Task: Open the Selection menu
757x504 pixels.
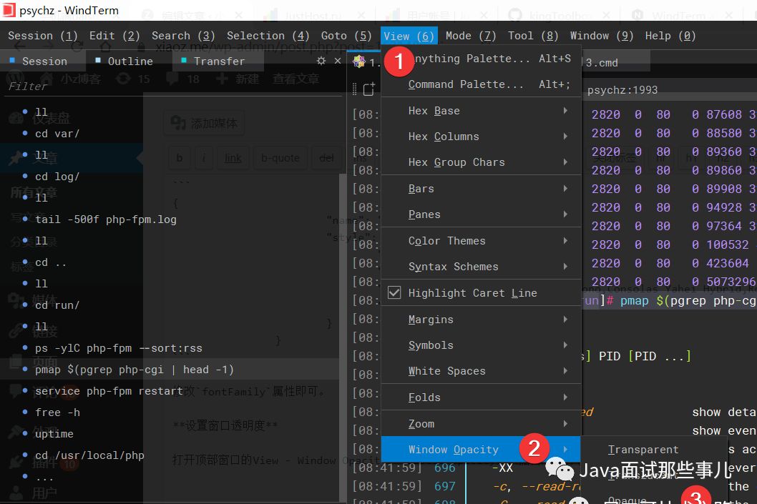Action: pyautogui.click(x=268, y=36)
